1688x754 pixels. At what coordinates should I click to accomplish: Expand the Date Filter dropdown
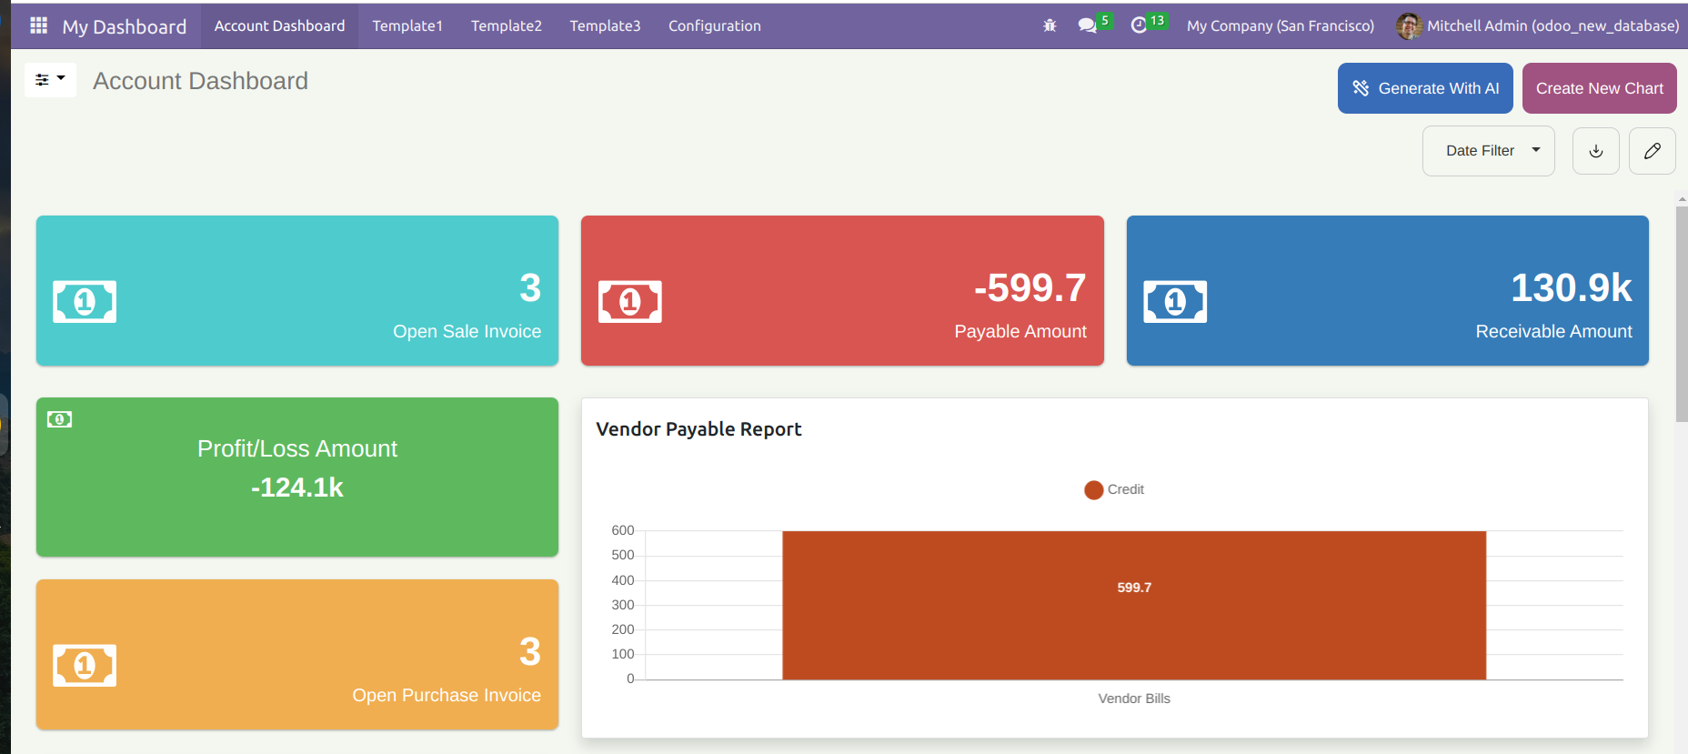point(1488,151)
